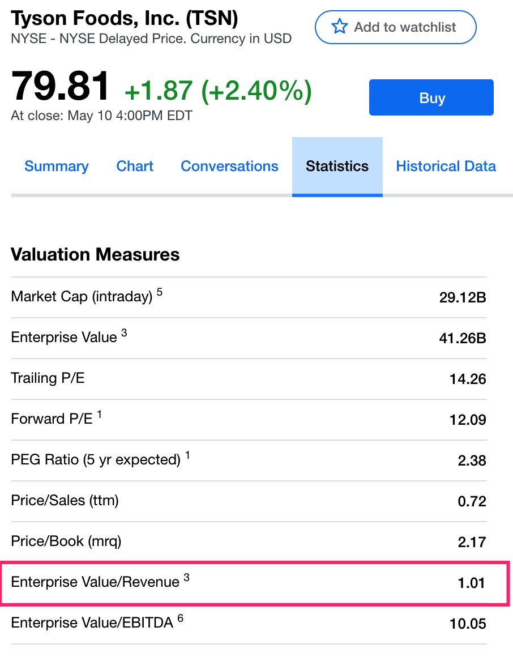
Task: Go to the Historical Data tab
Action: tap(446, 167)
